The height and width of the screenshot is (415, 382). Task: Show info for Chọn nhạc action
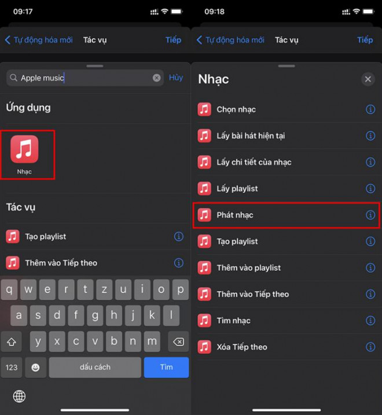(x=370, y=109)
